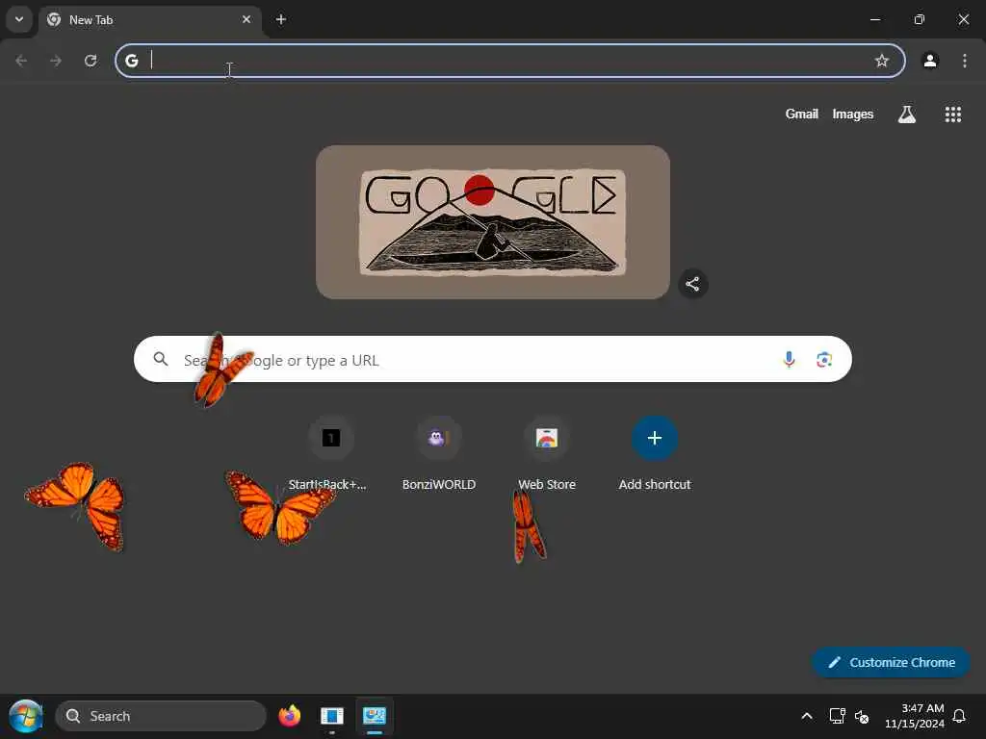Open Chrome three-dot menu
This screenshot has width=986, height=739.
coord(965,61)
